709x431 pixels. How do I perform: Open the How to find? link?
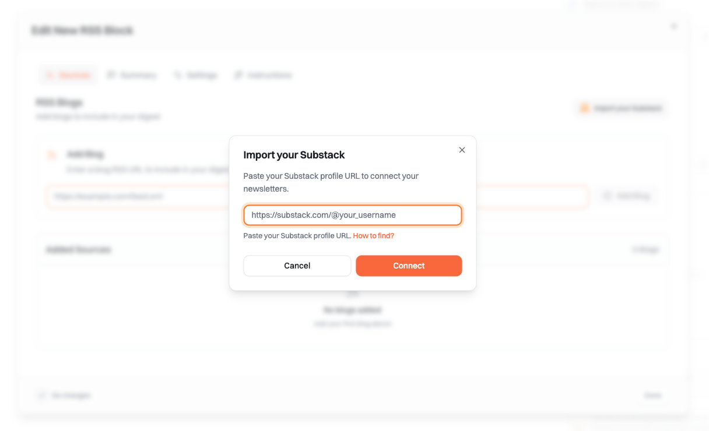(x=374, y=236)
